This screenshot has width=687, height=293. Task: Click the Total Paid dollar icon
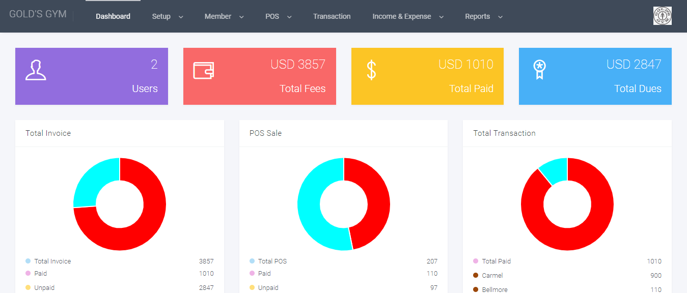[372, 70]
